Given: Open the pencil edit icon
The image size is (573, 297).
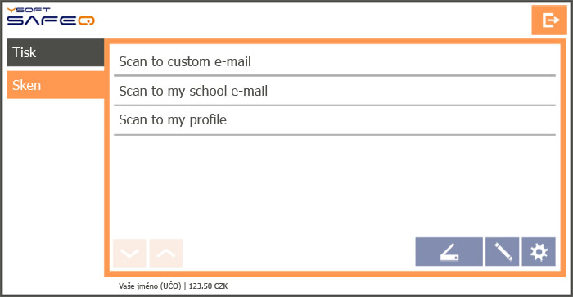Looking at the screenshot, I should pyautogui.click(x=502, y=252).
